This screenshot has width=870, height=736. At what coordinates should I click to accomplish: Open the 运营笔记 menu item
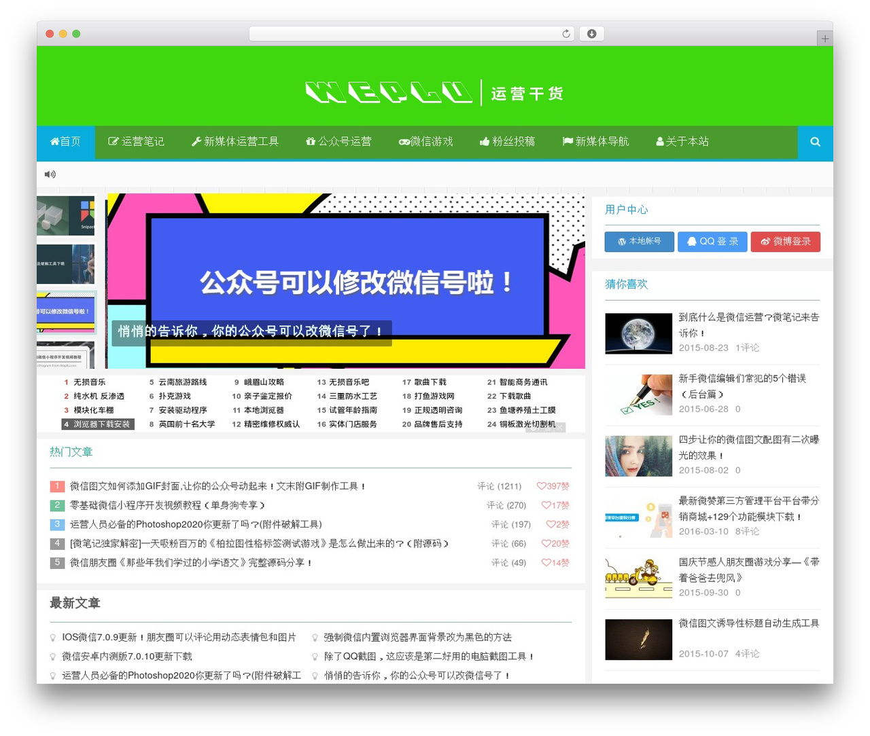pyautogui.click(x=136, y=141)
